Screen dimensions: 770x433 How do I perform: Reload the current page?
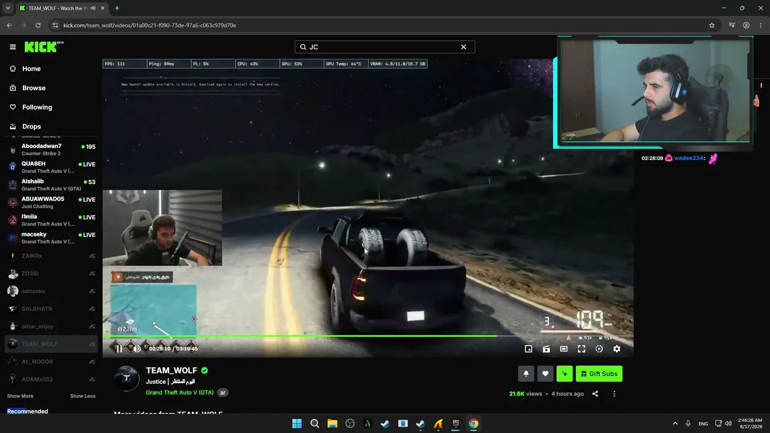[38, 25]
